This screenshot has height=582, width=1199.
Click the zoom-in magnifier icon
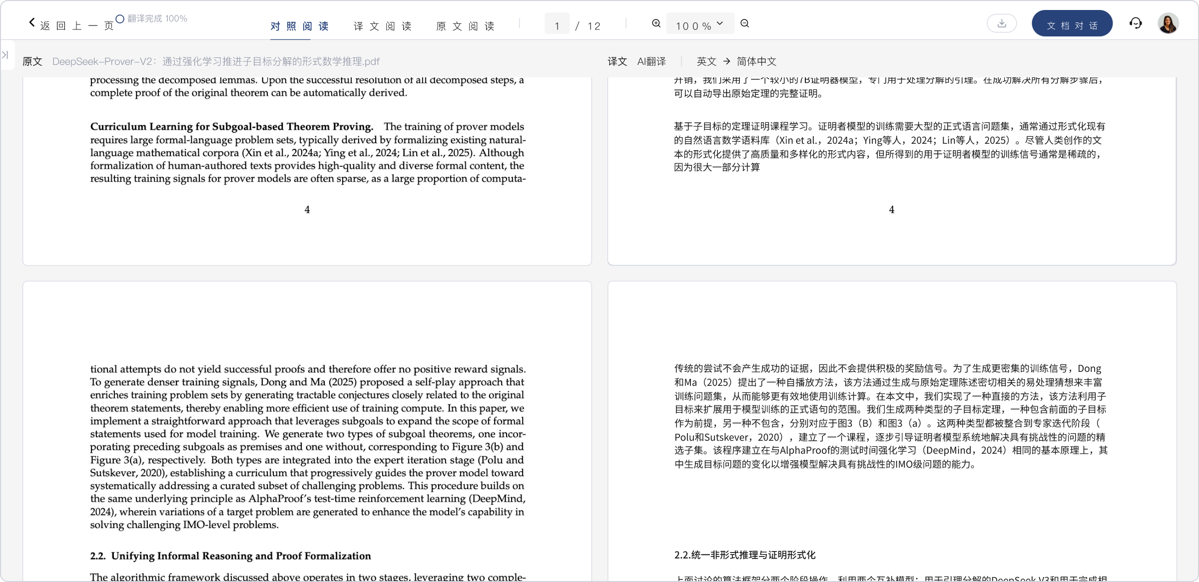[x=656, y=23]
